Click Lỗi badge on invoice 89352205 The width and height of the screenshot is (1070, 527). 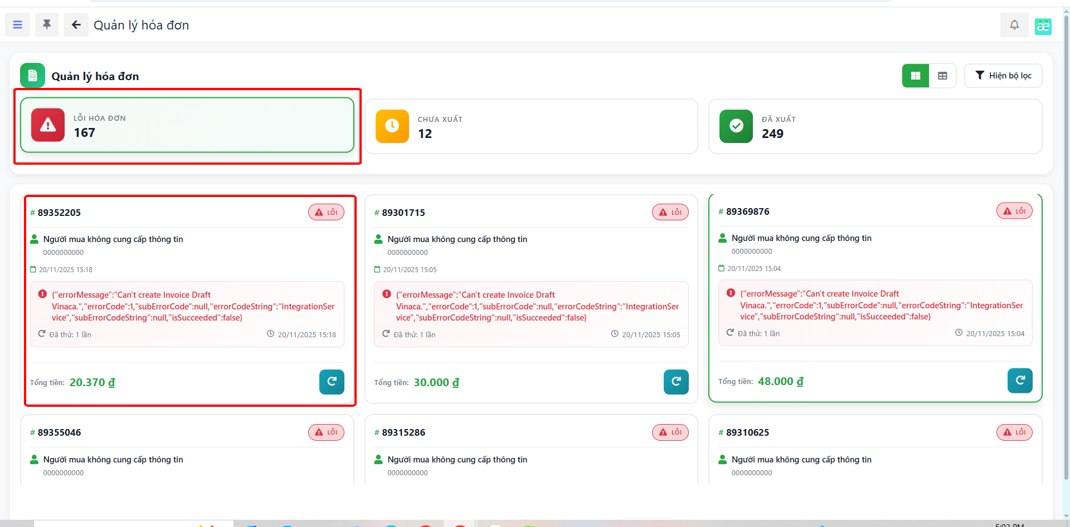point(326,213)
